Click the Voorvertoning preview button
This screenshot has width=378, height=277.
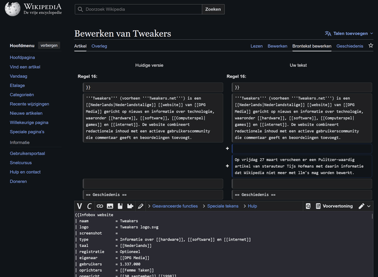[x=334, y=206]
